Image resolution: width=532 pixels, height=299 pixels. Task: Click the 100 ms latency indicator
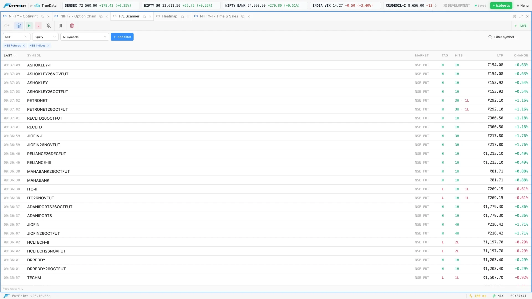click(x=478, y=296)
